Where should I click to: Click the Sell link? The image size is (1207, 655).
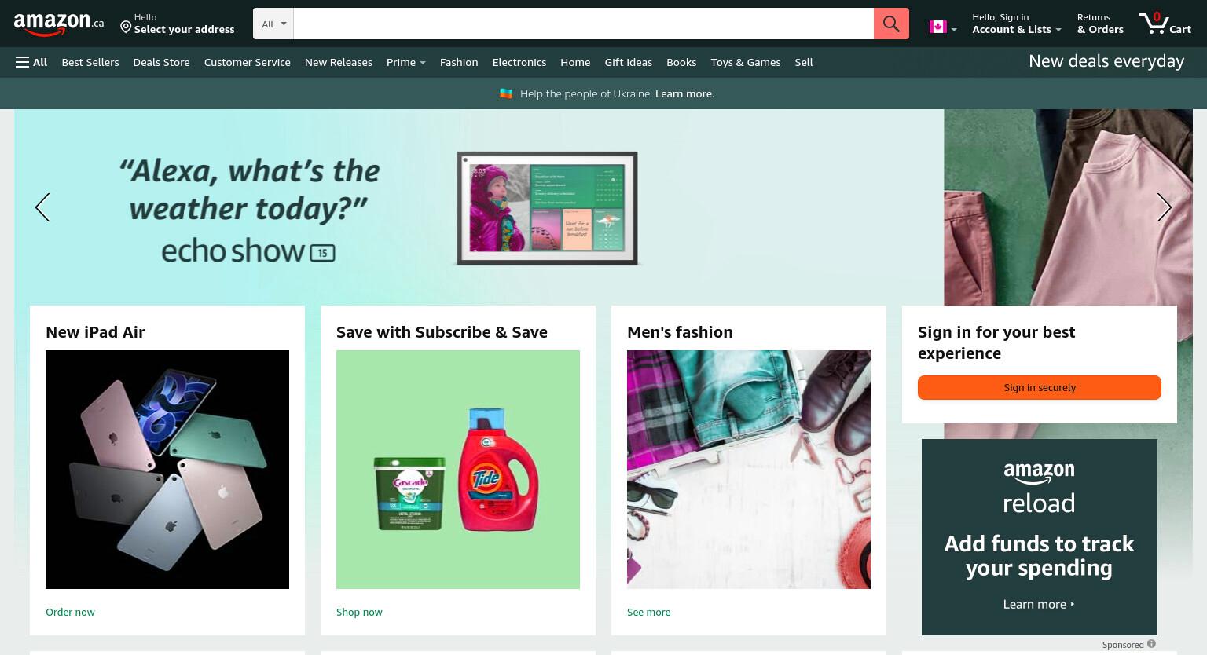[x=803, y=62]
